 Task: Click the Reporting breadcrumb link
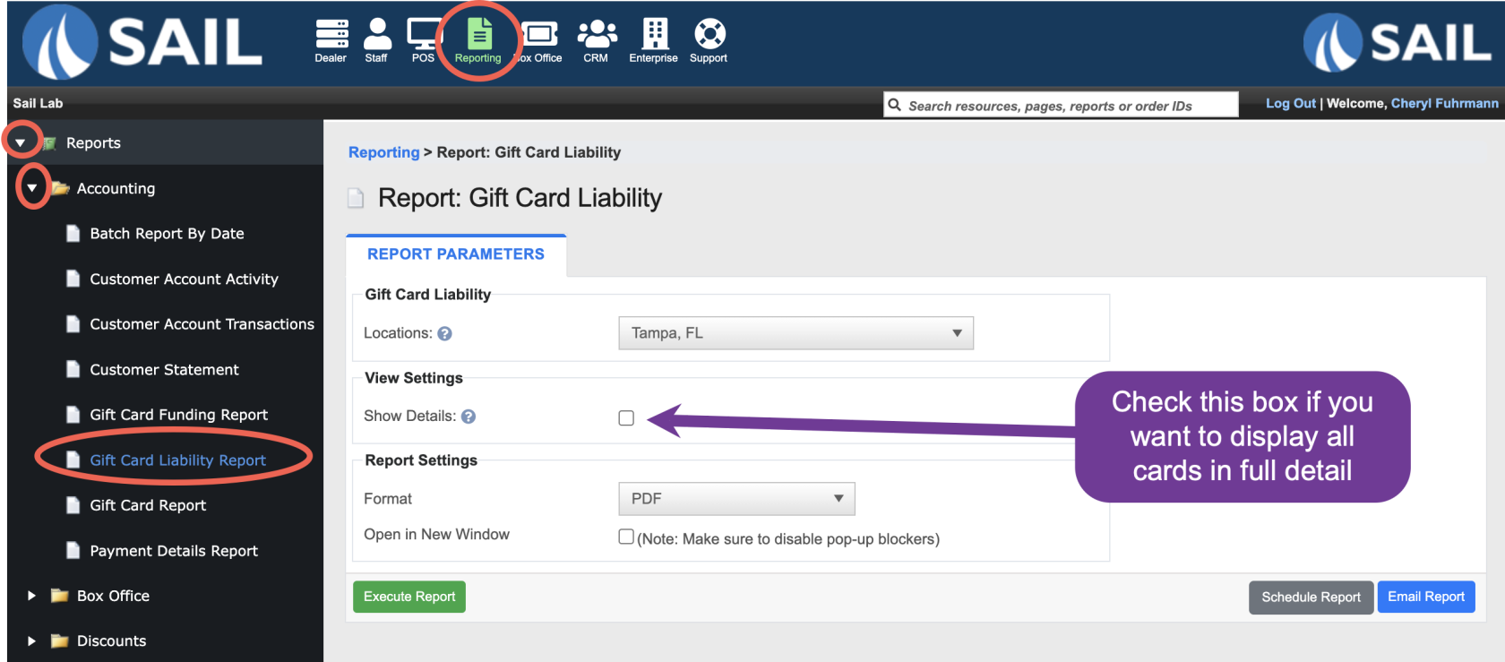[x=383, y=152]
